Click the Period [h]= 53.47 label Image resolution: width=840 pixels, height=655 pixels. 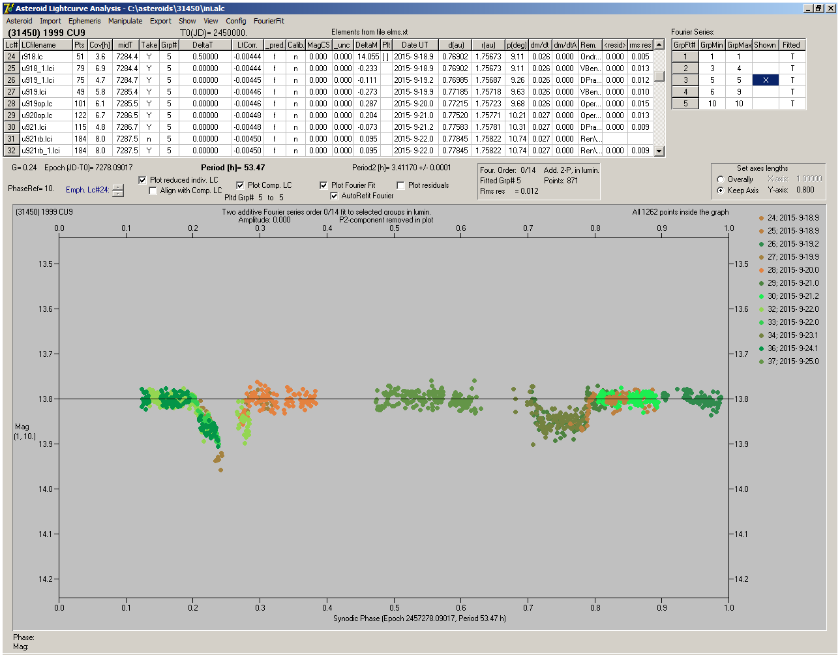232,168
